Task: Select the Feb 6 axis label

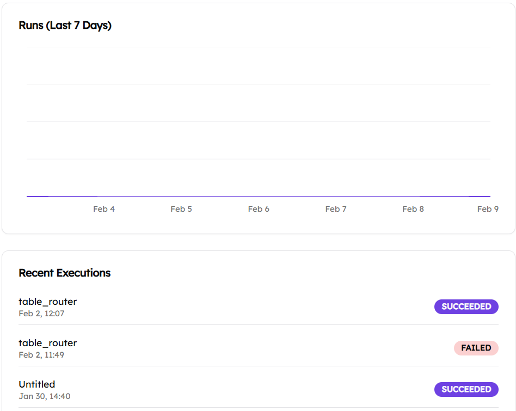Action: 259,209
